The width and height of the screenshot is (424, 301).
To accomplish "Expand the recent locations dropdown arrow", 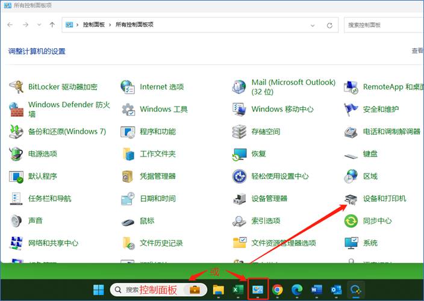I will click(x=39, y=25).
